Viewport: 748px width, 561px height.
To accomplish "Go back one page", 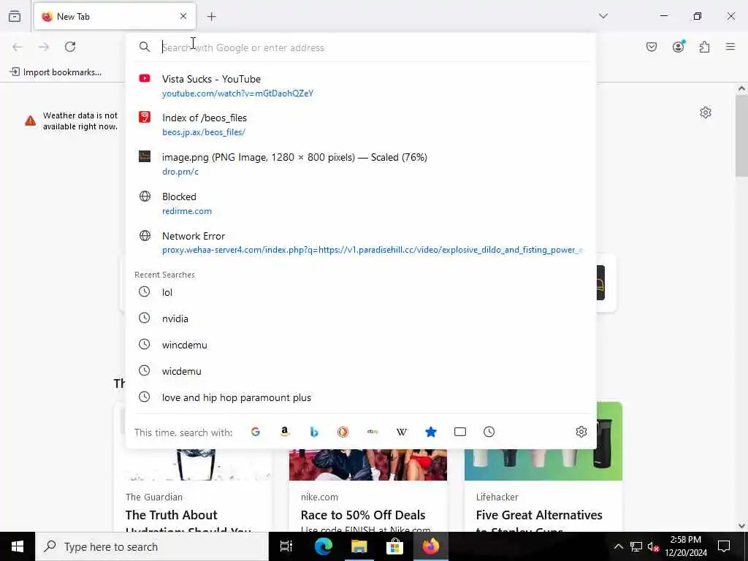I will point(18,47).
